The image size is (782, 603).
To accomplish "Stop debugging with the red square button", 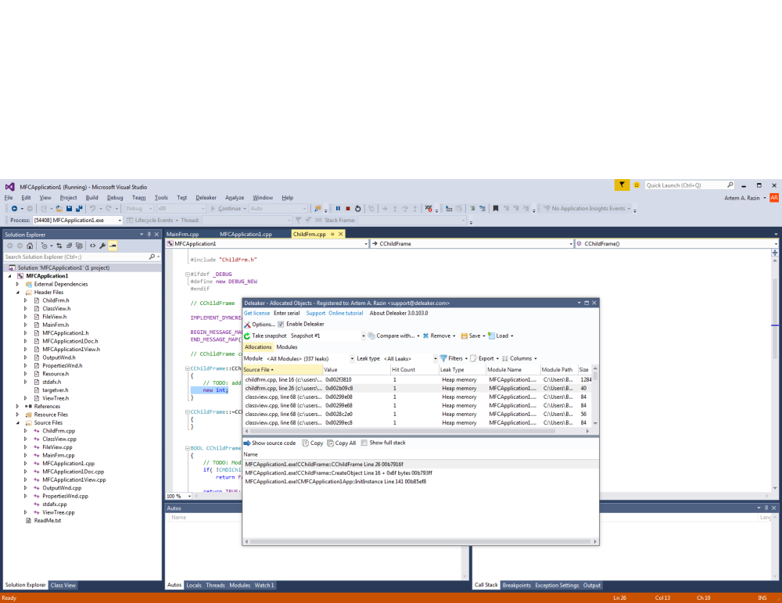I will click(x=347, y=209).
